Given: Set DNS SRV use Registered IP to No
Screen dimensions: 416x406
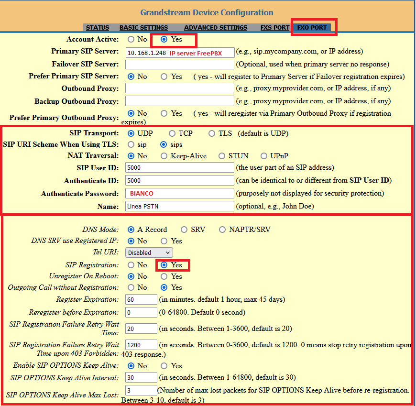Looking at the screenshot, I should tap(131, 241).
